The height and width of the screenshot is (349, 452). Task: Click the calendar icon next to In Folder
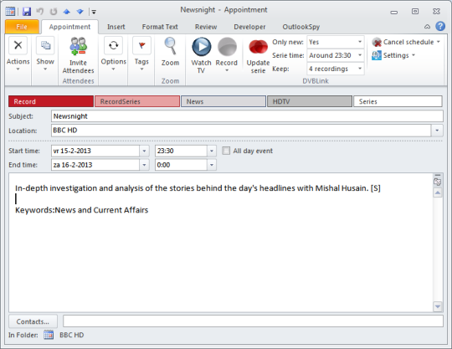pyautogui.click(x=49, y=335)
